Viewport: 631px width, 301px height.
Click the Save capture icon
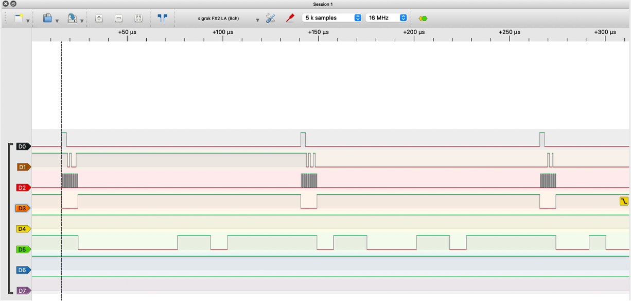point(73,18)
